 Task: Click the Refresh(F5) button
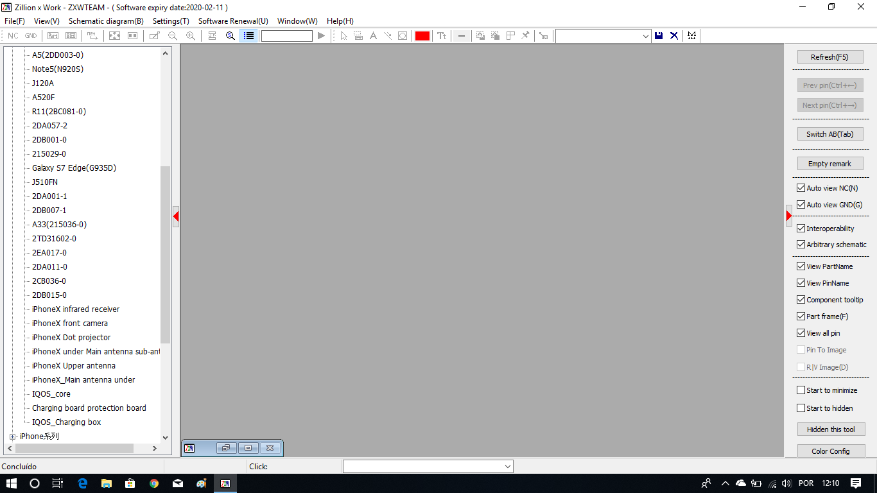coord(829,57)
